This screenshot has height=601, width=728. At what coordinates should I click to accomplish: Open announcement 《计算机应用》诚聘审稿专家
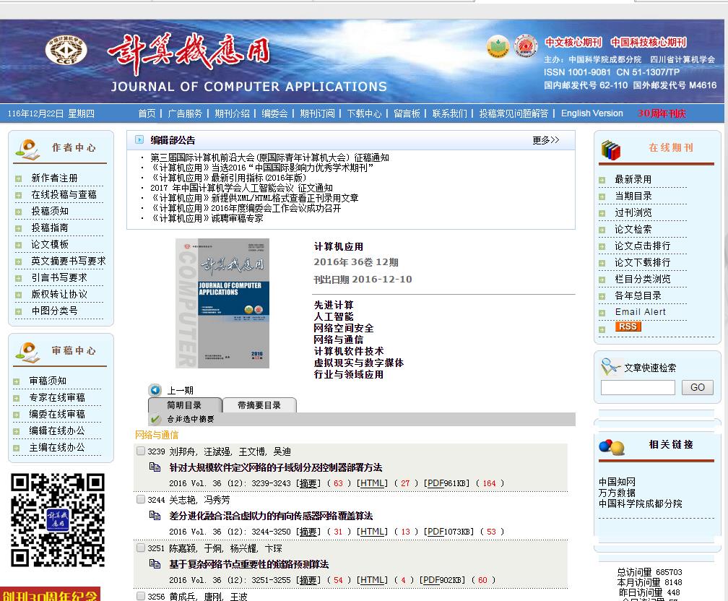(207, 218)
